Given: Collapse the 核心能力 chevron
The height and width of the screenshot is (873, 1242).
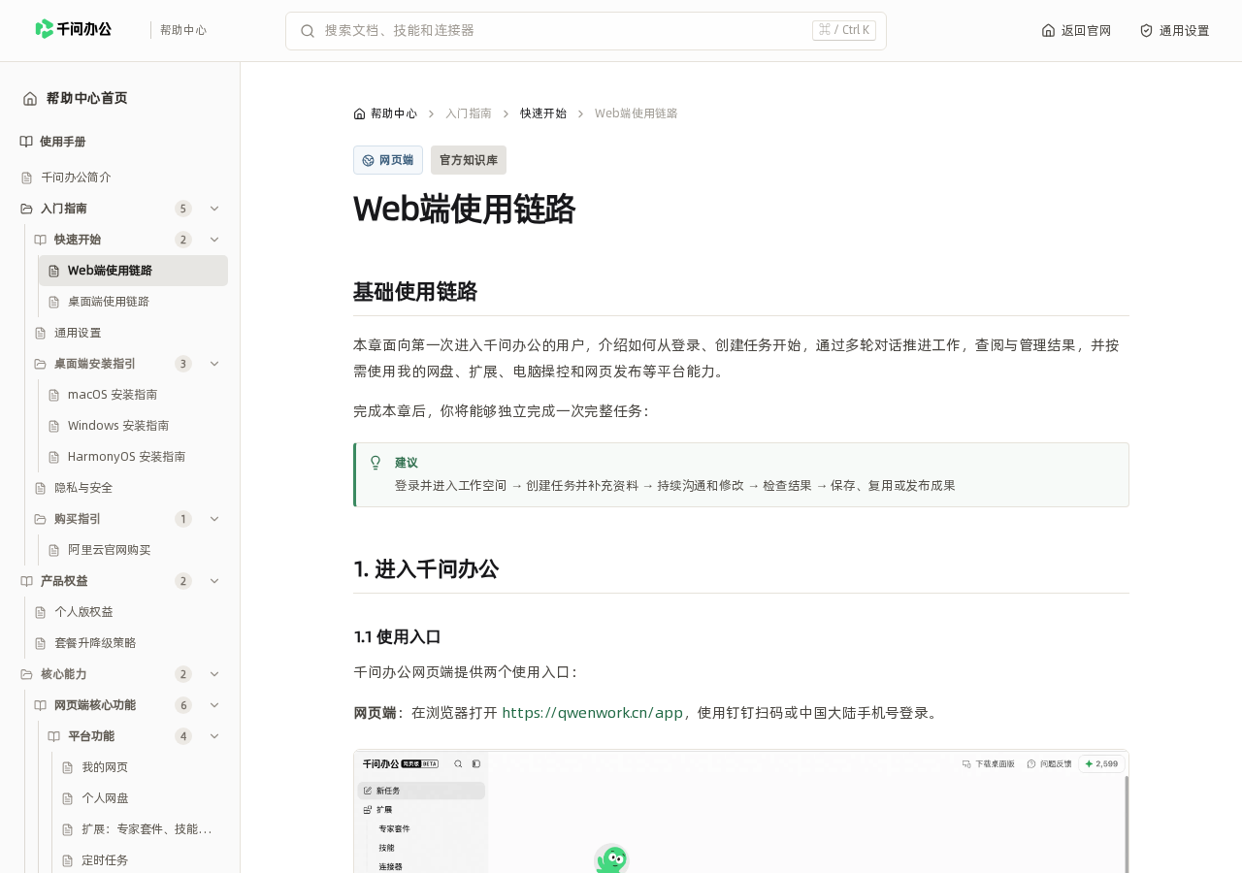Looking at the screenshot, I should pos(214,674).
